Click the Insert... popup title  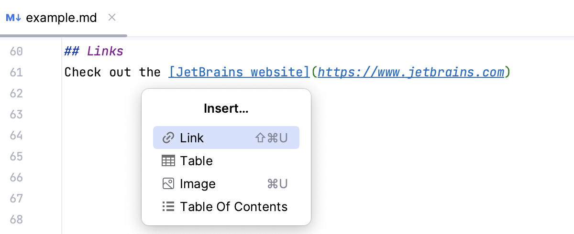[x=226, y=108]
